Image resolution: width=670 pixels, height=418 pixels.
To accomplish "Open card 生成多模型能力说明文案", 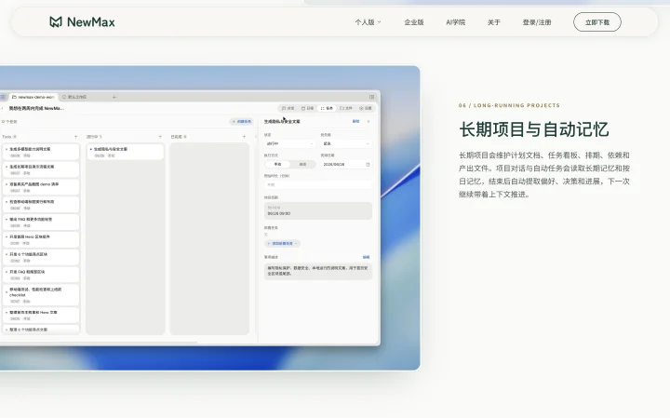I will click(41, 152).
